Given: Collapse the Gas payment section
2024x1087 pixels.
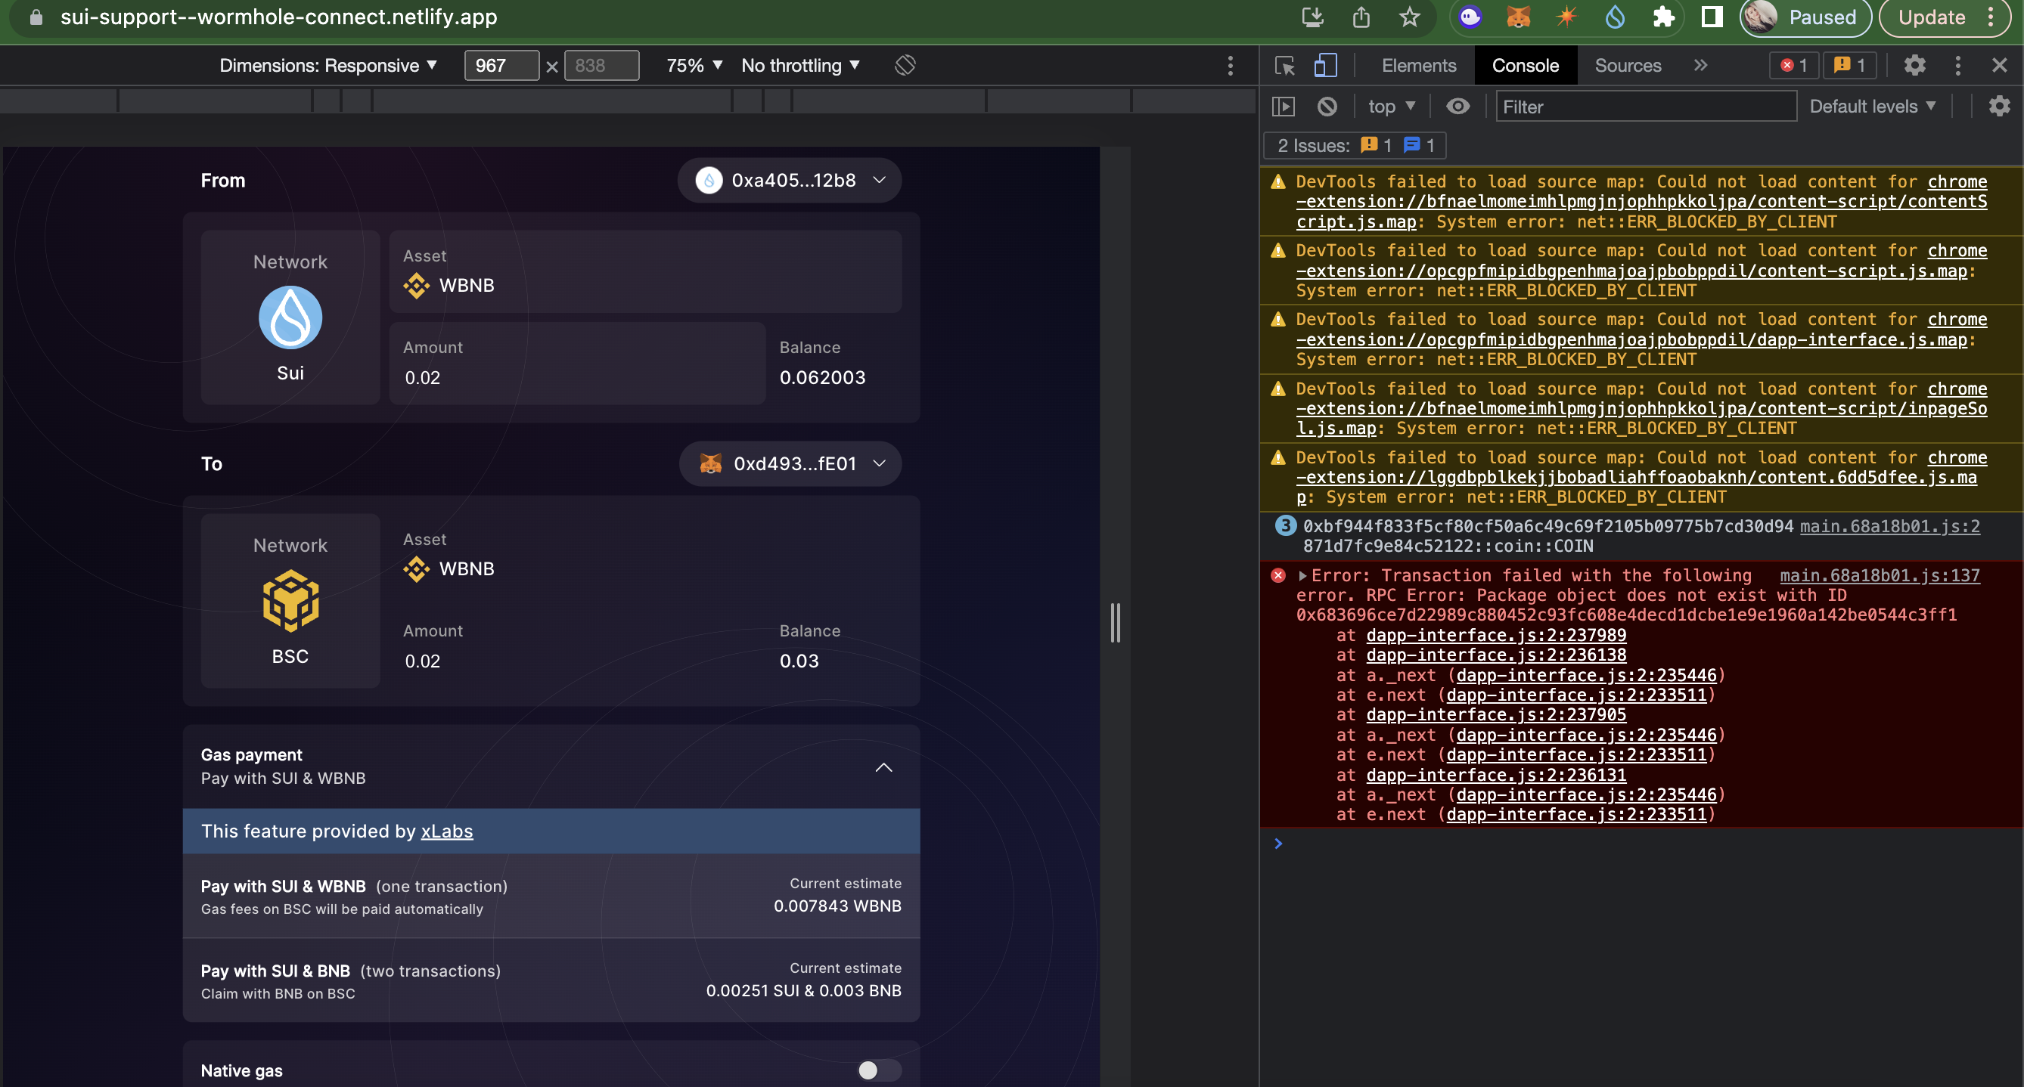Looking at the screenshot, I should (884, 766).
